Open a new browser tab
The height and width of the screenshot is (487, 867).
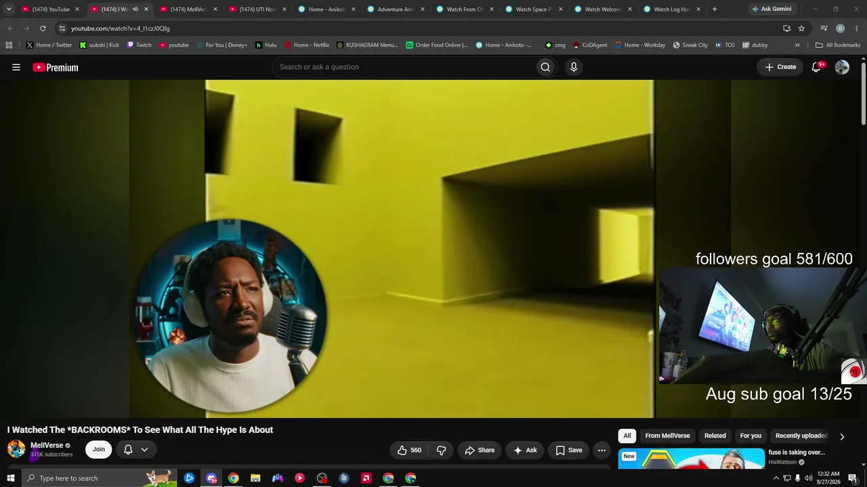pyautogui.click(x=714, y=9)
